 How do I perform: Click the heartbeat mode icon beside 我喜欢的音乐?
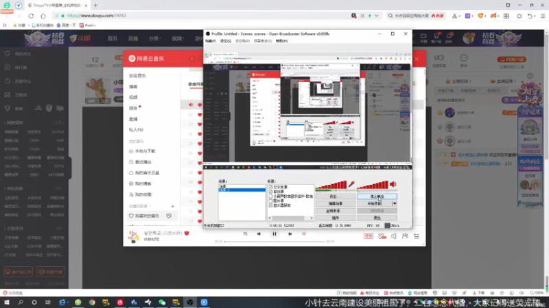click(x=169, y=216)
